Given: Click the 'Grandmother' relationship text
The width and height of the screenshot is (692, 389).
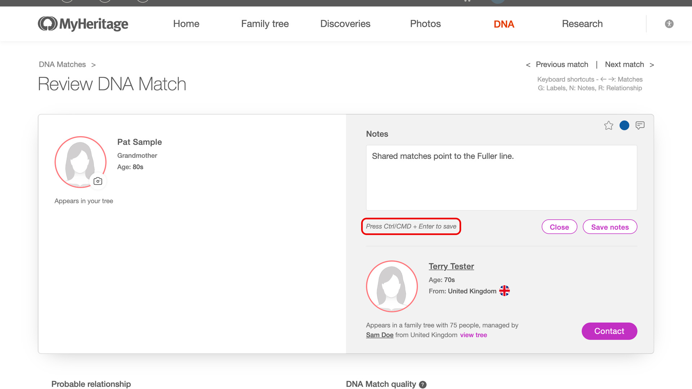Looking at the screenshot, I should coord(137,156).
